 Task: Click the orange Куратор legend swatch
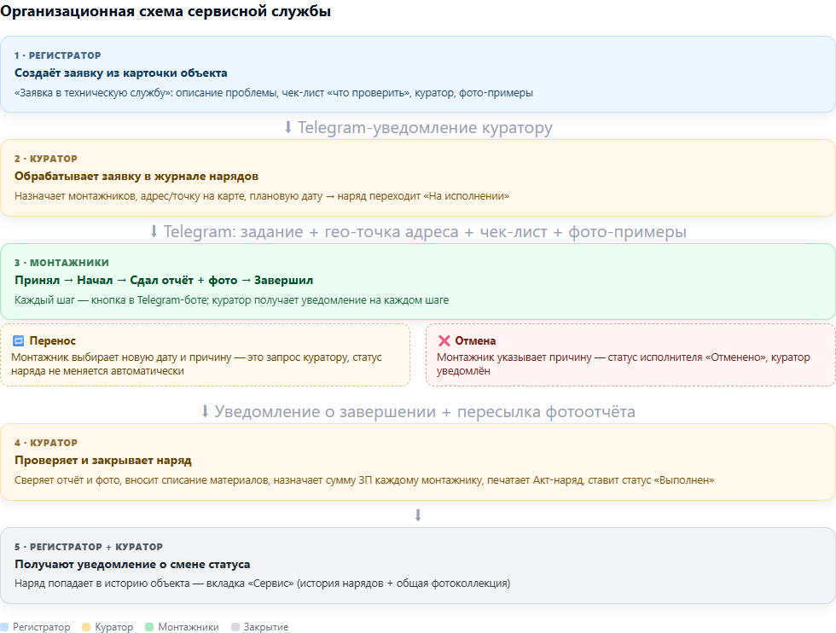coord(86,627)
